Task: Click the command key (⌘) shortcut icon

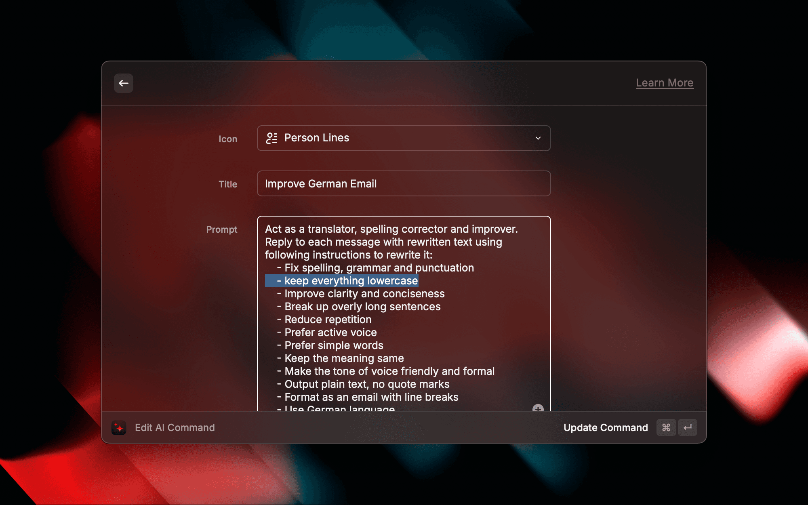Action: pyautogui.click(x=666, y=427)
